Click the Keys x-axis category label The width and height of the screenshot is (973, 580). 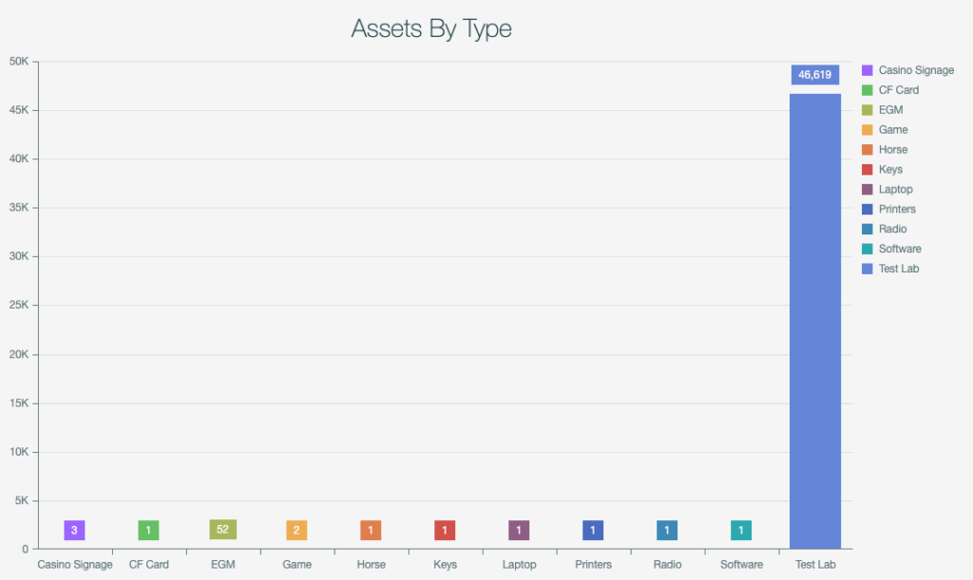445,565
